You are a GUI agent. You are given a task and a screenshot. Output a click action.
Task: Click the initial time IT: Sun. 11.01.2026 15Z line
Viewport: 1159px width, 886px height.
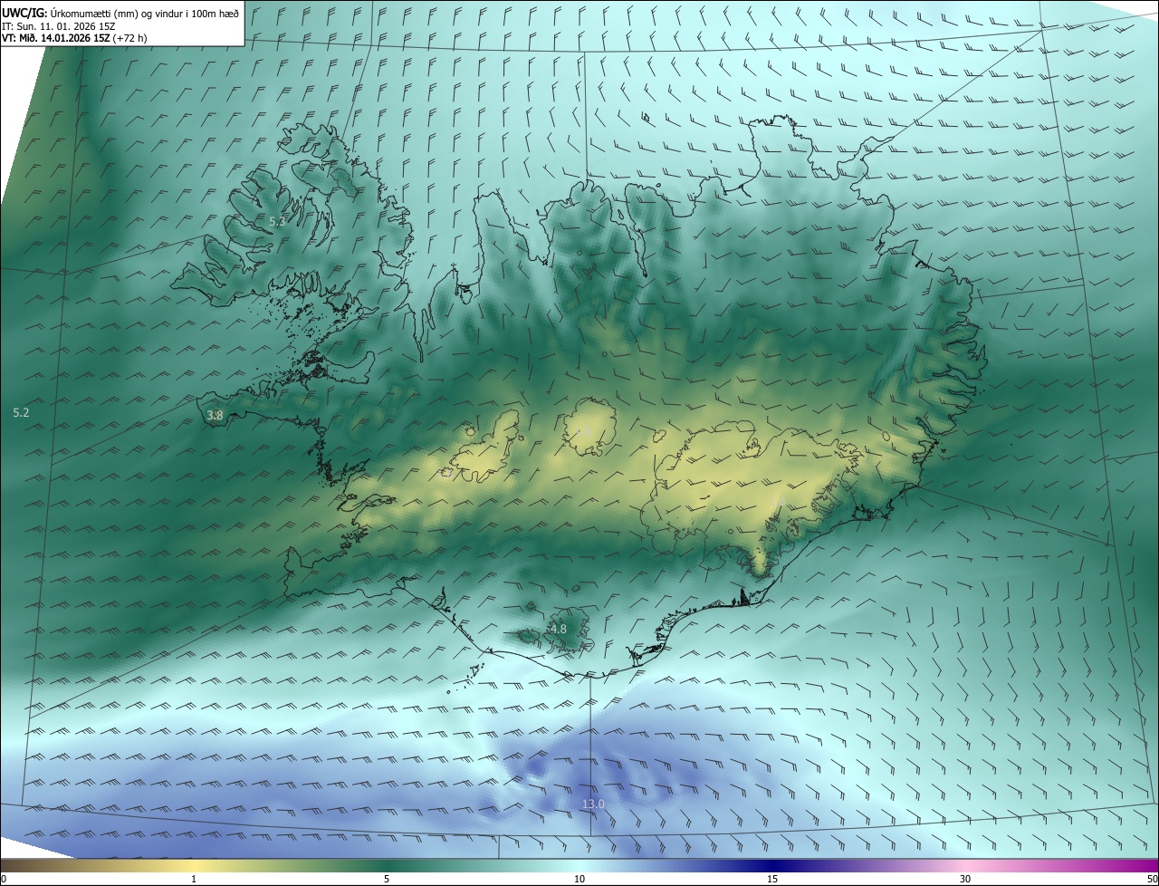[58, 25]
